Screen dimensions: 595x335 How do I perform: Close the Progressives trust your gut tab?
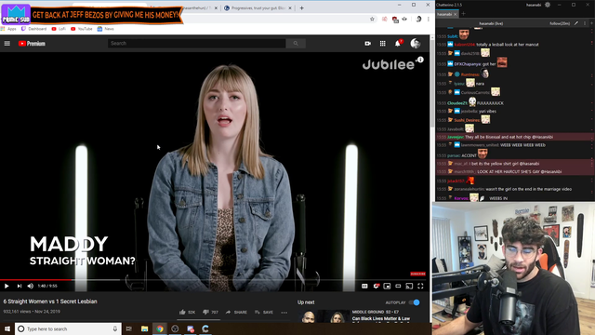click(x=290, y=8)
